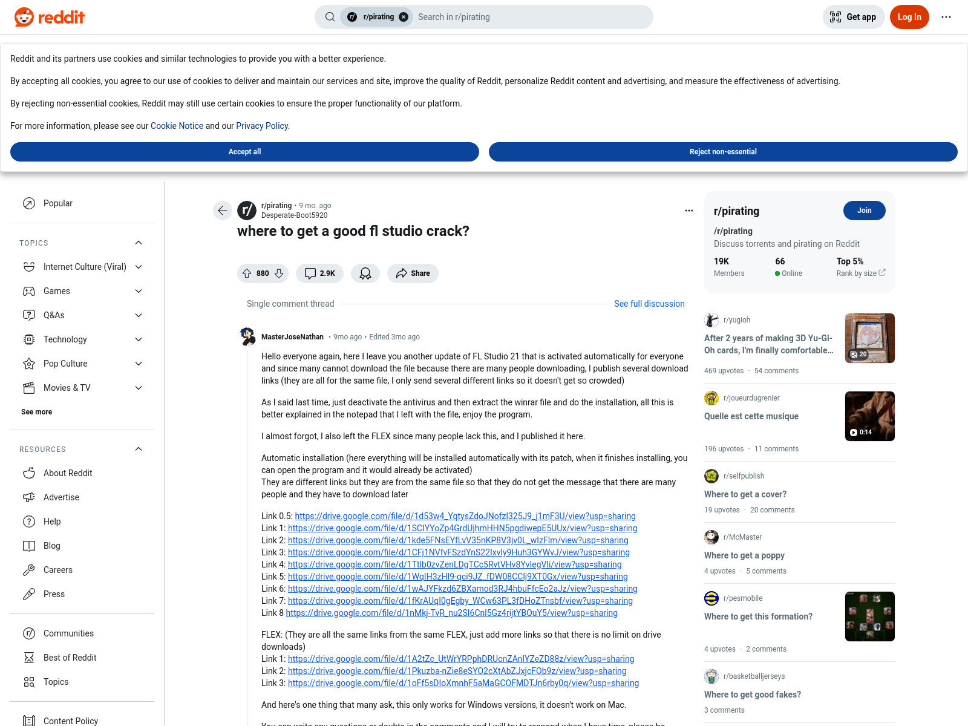Click the award icon button
This screenshot has width=968, height=726.
tap(365, 273)
